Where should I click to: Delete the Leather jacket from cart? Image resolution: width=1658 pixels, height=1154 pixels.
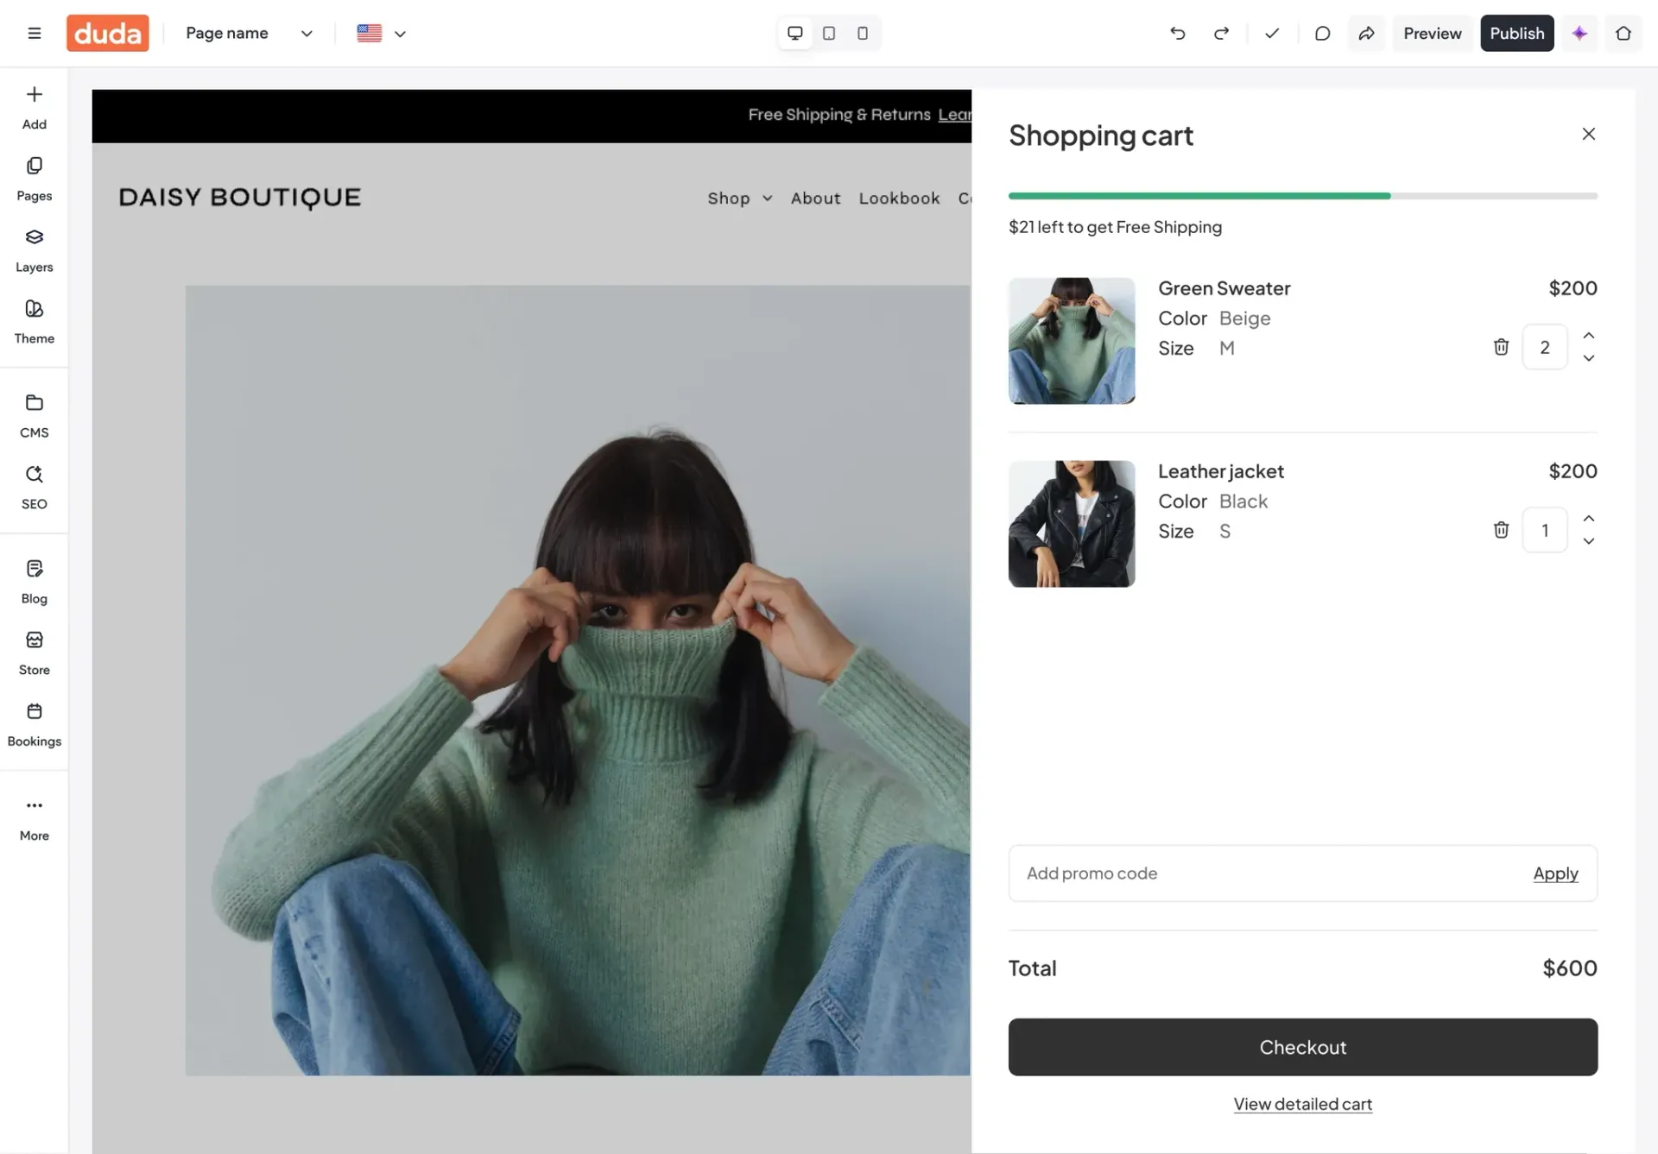coord(1501,530)
